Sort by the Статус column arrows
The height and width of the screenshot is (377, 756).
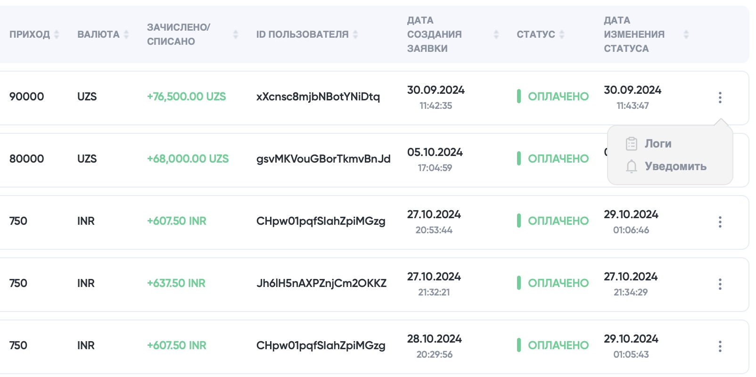tap(562, 34)
